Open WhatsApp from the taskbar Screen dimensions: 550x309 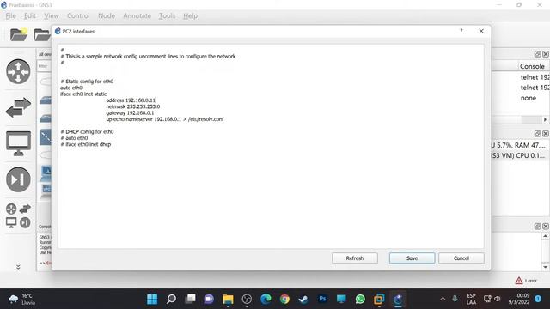[360, 300]
